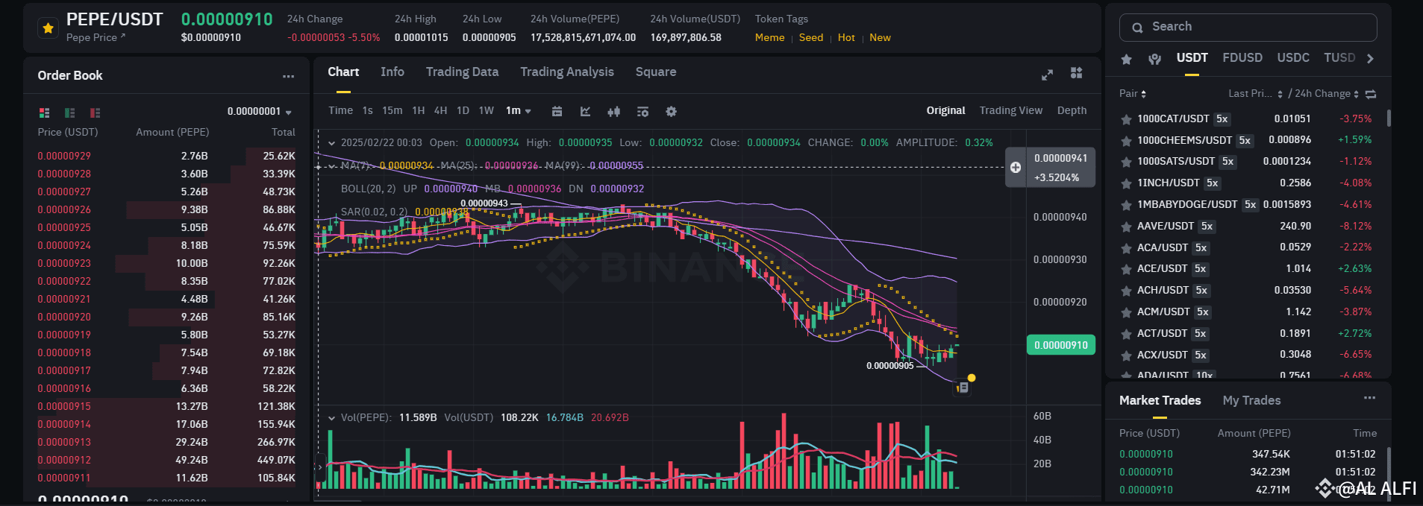
Task: Switch to My Trades tab
Action: pyautogui.click(x=1251, y=400)
